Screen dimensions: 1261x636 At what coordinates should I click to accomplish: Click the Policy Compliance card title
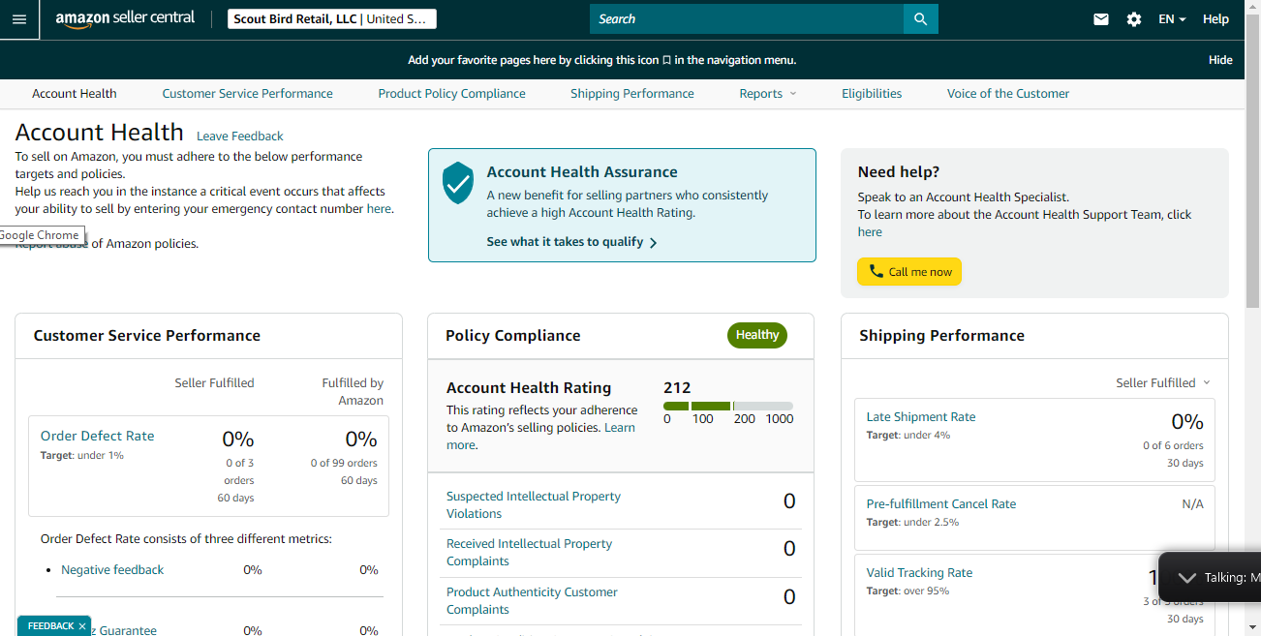point(513,336)
